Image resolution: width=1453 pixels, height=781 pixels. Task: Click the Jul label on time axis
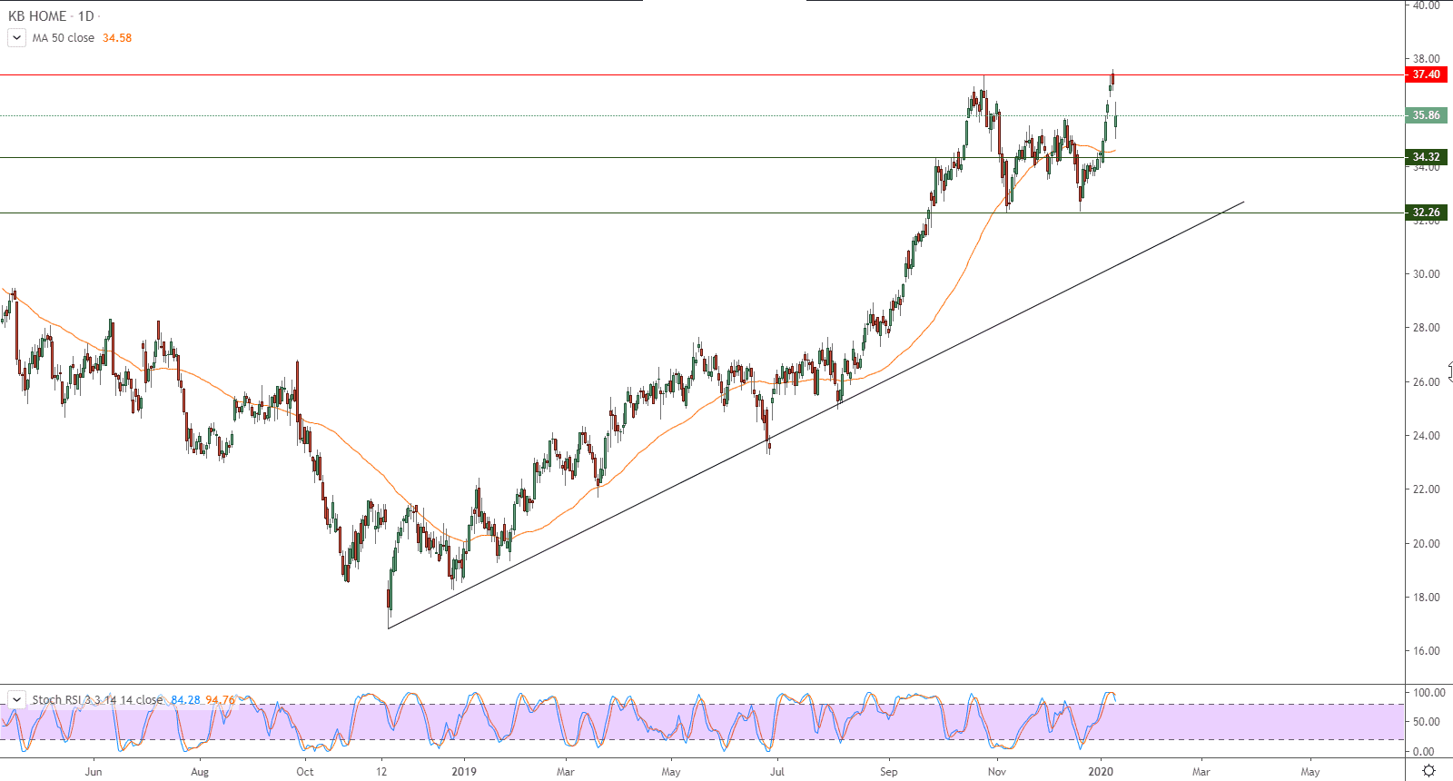pos(777,772)
